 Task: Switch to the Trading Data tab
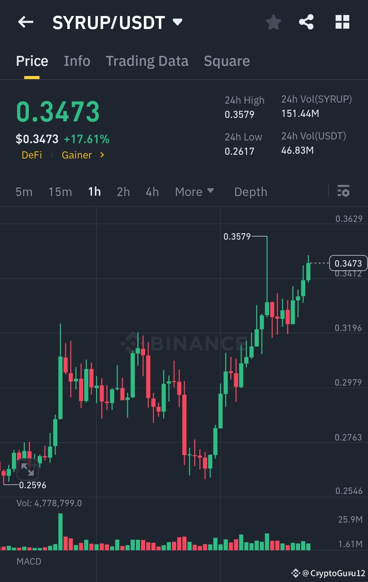(147, 61)
